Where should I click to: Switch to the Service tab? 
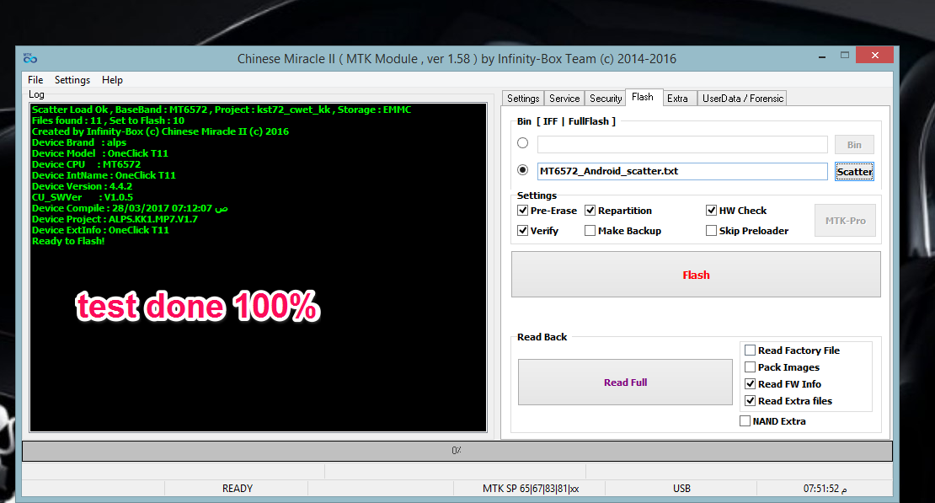(x=564, y=99)
